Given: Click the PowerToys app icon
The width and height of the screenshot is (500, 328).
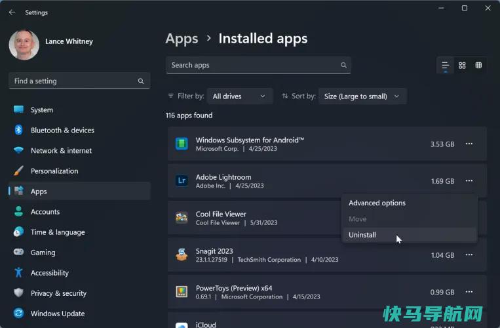Looking at the screenshot, I should click(182, 292).
